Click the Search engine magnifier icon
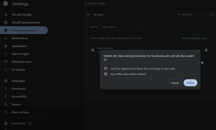Screen dimensions: 216x130 coord(6,54)
